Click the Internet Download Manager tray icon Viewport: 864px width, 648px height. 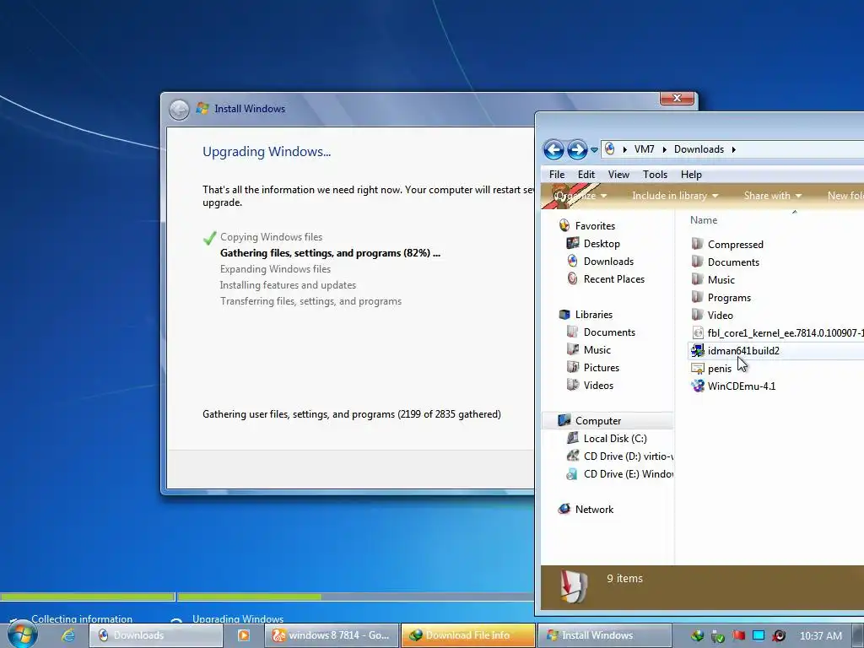coord(697,636)
